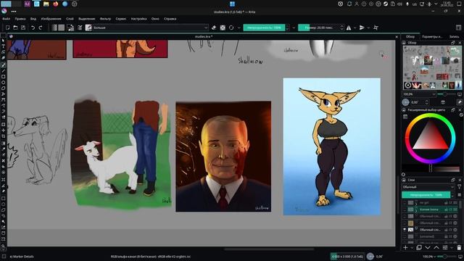Image resolution: width=464 pixels, height=261 pixels.
Task: Open the layer blending mode dropdown
Action: pyautogui.click(x=428, y=187)
